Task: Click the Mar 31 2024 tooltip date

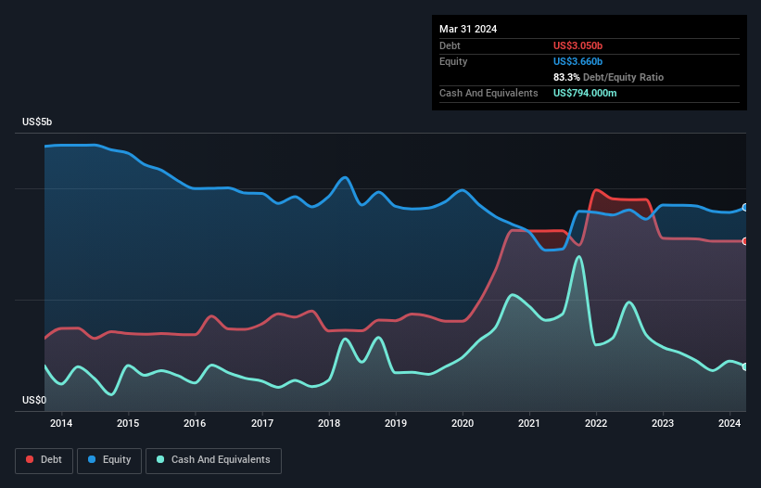Action: tap(468, 29)
